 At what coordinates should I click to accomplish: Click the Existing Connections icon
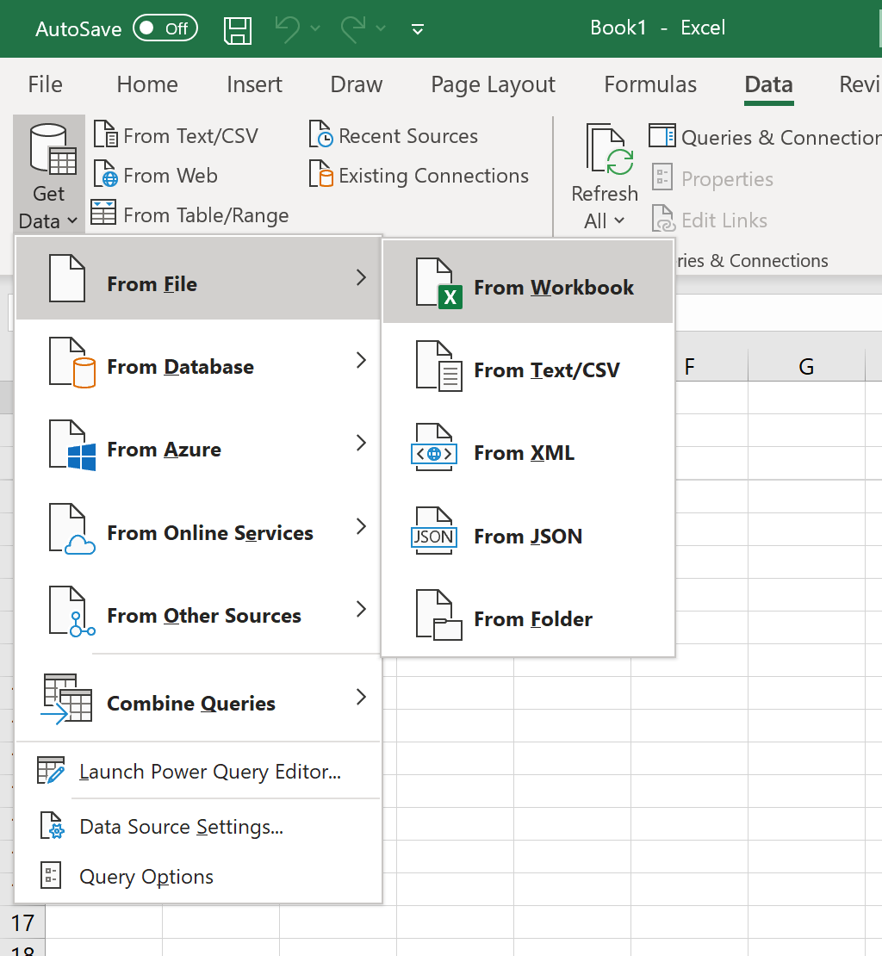click(x=321, y=174)
